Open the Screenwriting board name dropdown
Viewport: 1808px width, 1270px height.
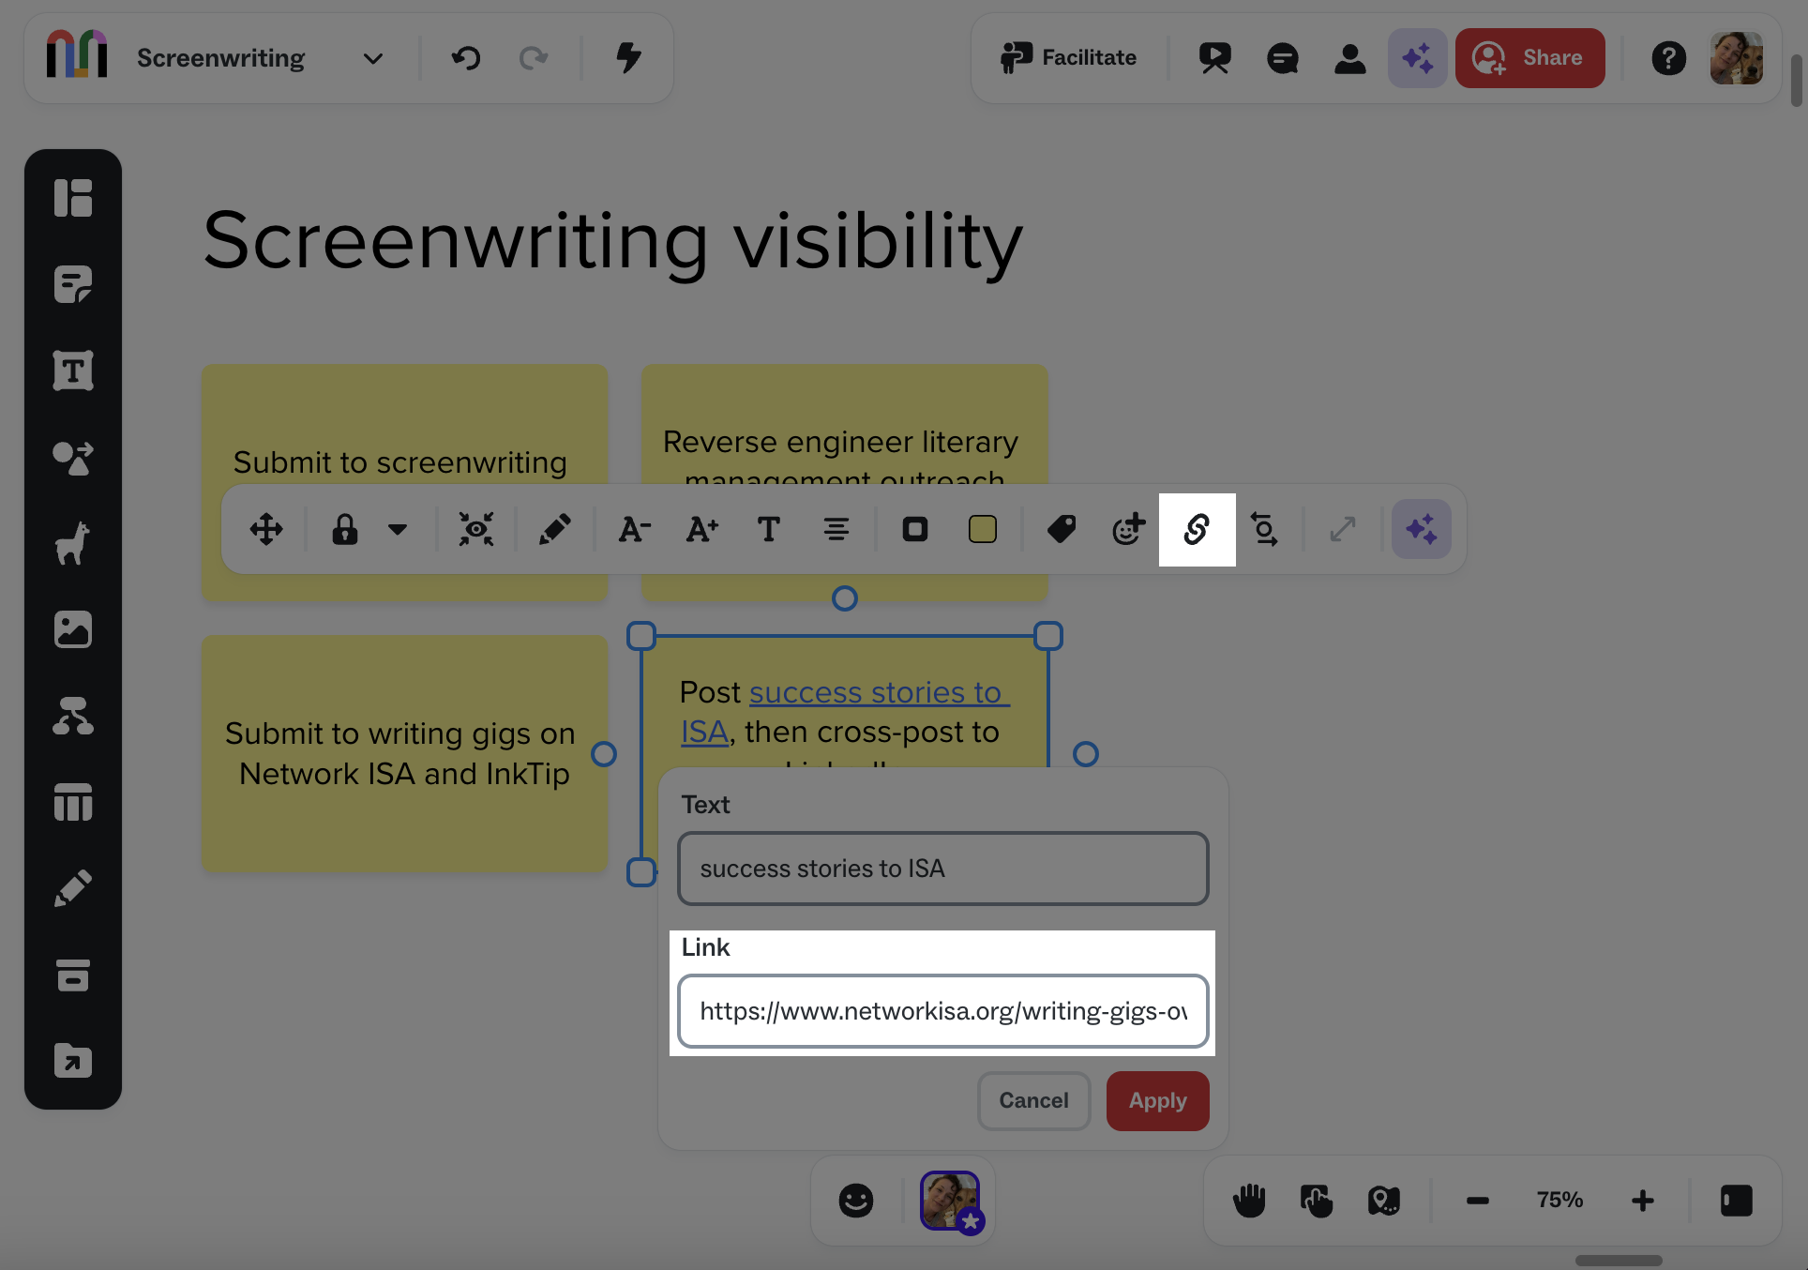[371, 58]
